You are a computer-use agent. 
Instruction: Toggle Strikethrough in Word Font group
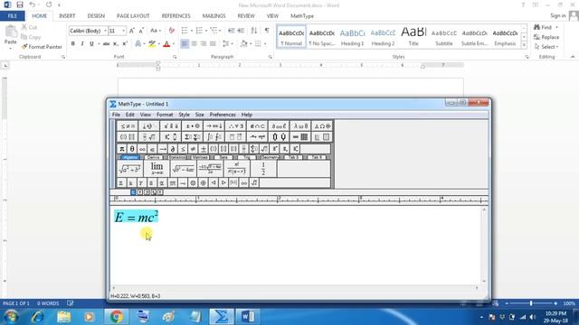tap(107, 44)
